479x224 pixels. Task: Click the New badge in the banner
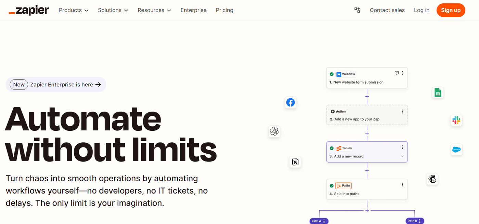click(x=19, y=85)
